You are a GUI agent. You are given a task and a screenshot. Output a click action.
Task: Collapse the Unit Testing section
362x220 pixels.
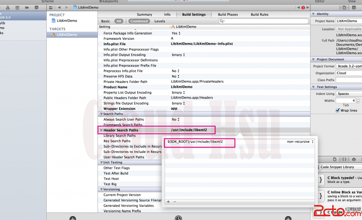[x=101, y=162]
